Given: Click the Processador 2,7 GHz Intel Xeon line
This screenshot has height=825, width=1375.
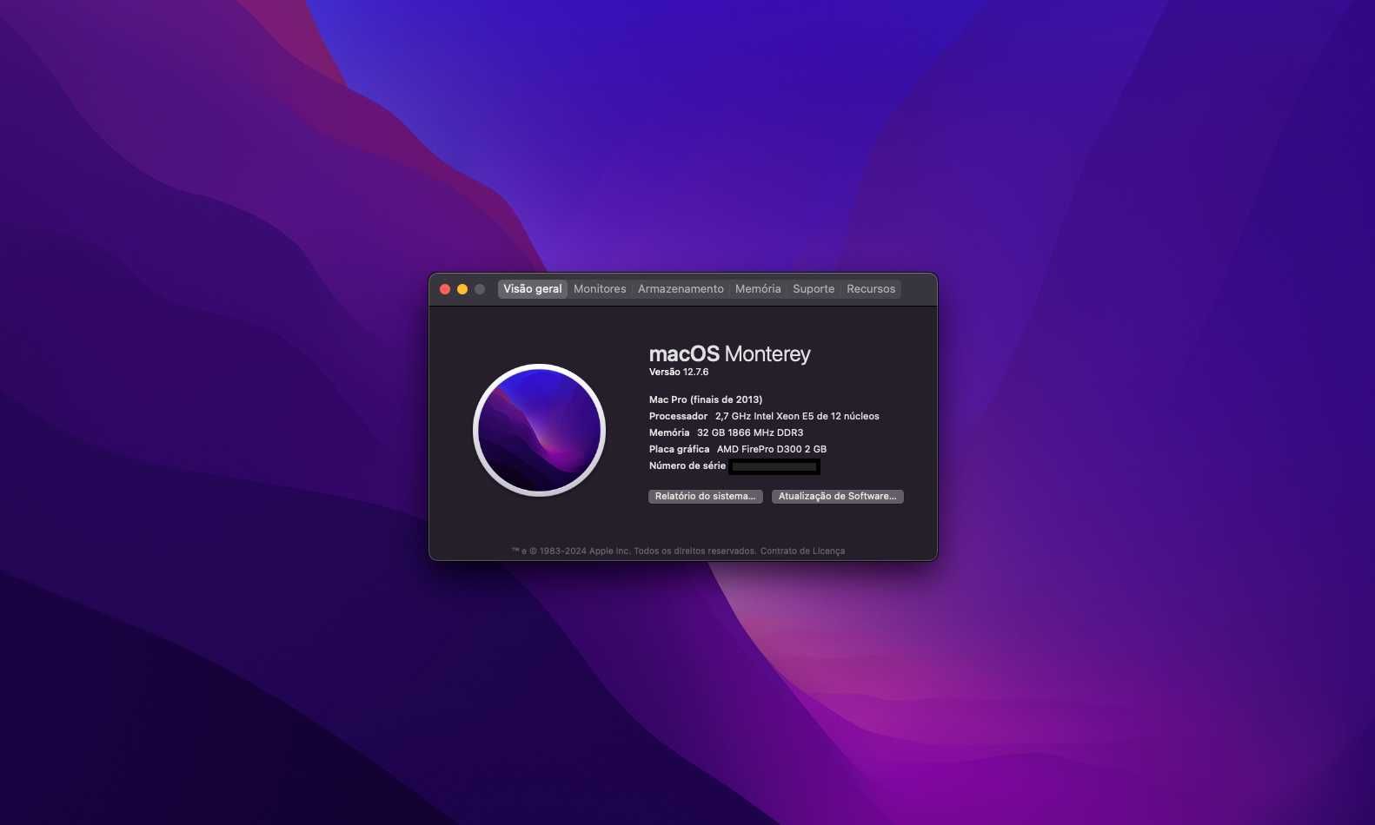Looking at the screenshot, I should (764, 416).
